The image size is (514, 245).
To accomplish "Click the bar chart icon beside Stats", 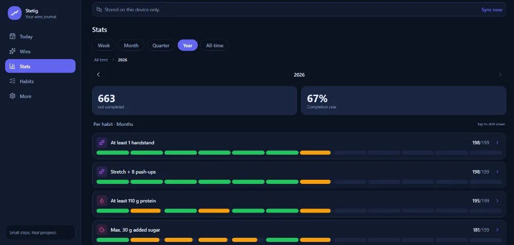I will coord(12,66).
